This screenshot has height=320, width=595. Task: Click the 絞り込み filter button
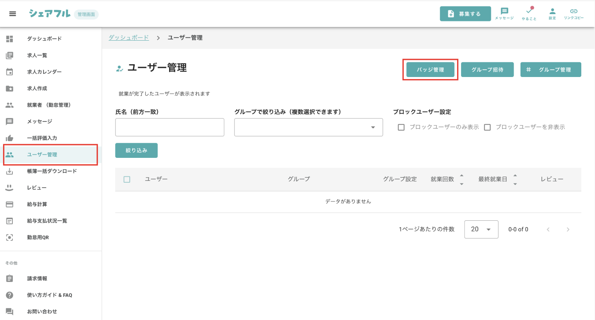click(136, 150)
